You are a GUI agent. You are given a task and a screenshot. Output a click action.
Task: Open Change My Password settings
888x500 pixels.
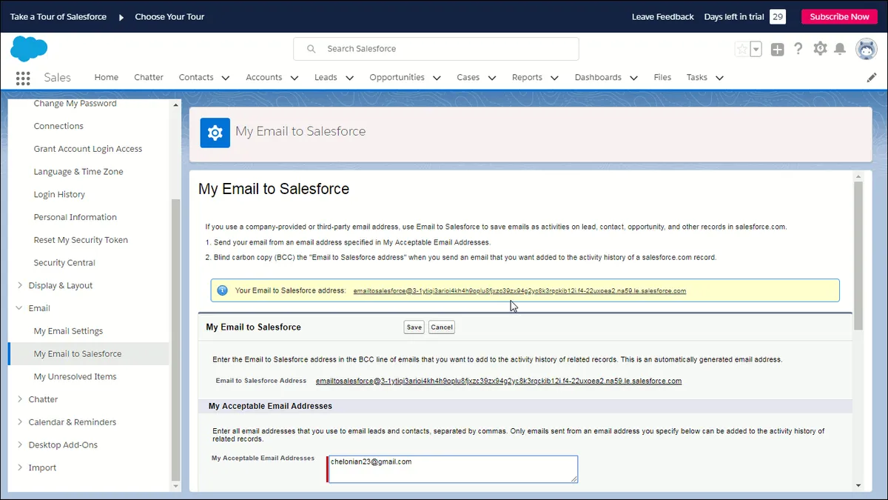75,103
